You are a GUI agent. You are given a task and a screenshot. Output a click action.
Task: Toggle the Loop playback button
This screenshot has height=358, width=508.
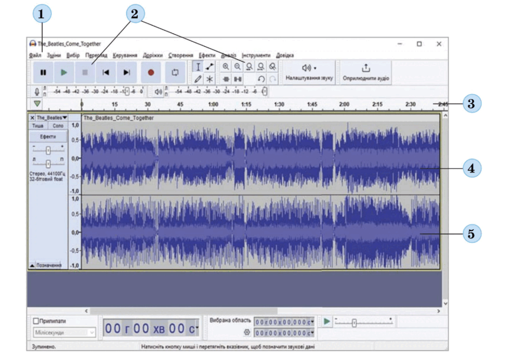(x=175, y=72)
